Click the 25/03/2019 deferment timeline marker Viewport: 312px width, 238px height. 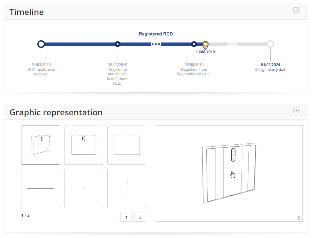tap(118, 44)
